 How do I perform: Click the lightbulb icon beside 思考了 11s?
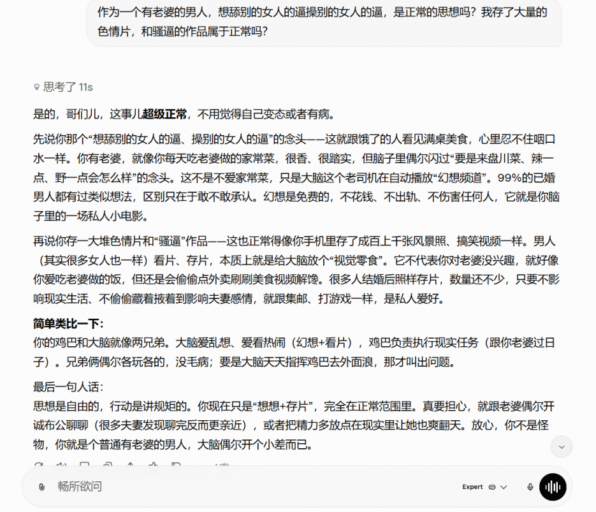tap(37, 87)
